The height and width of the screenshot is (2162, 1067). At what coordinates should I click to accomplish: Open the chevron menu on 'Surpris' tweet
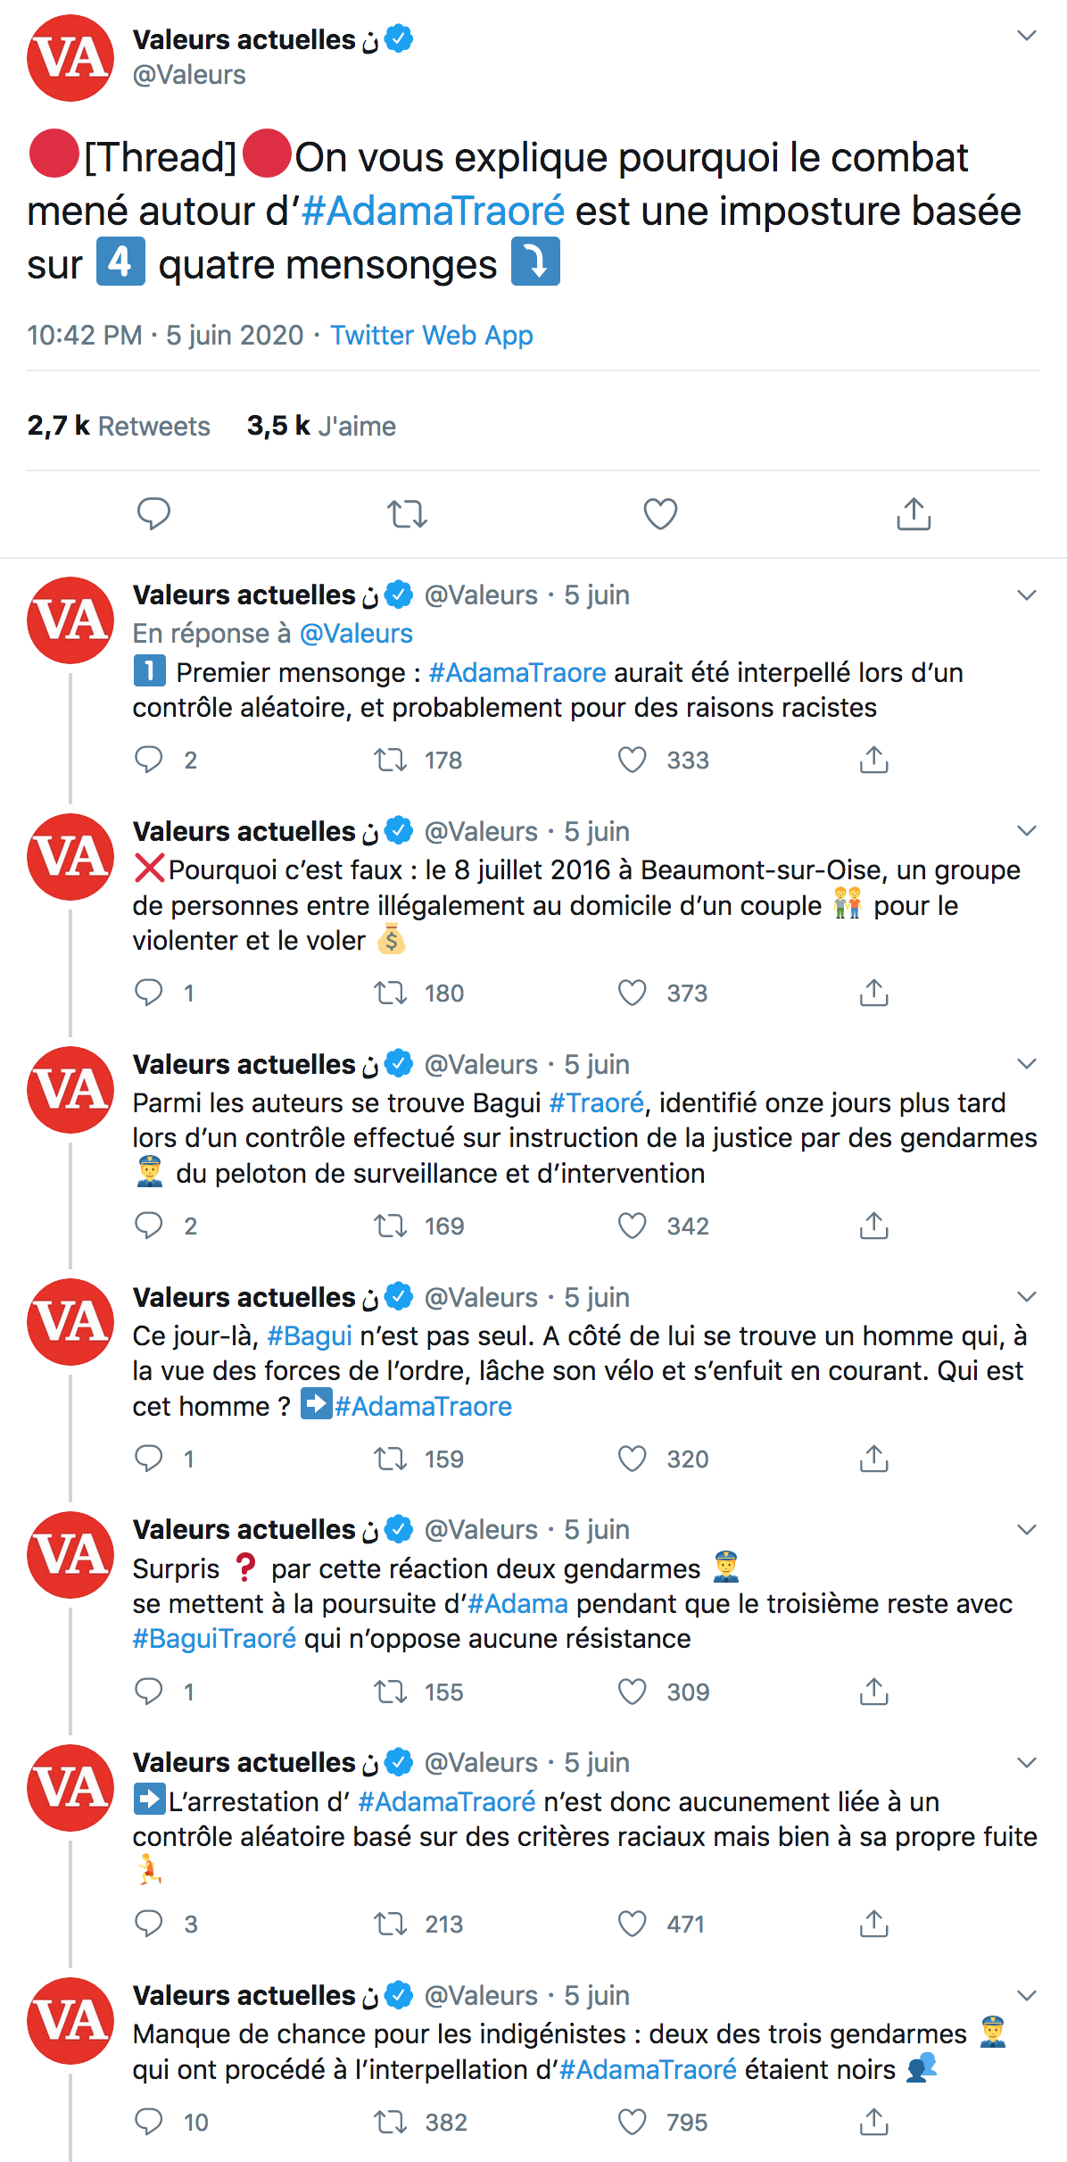(x=1027, y=1530)
